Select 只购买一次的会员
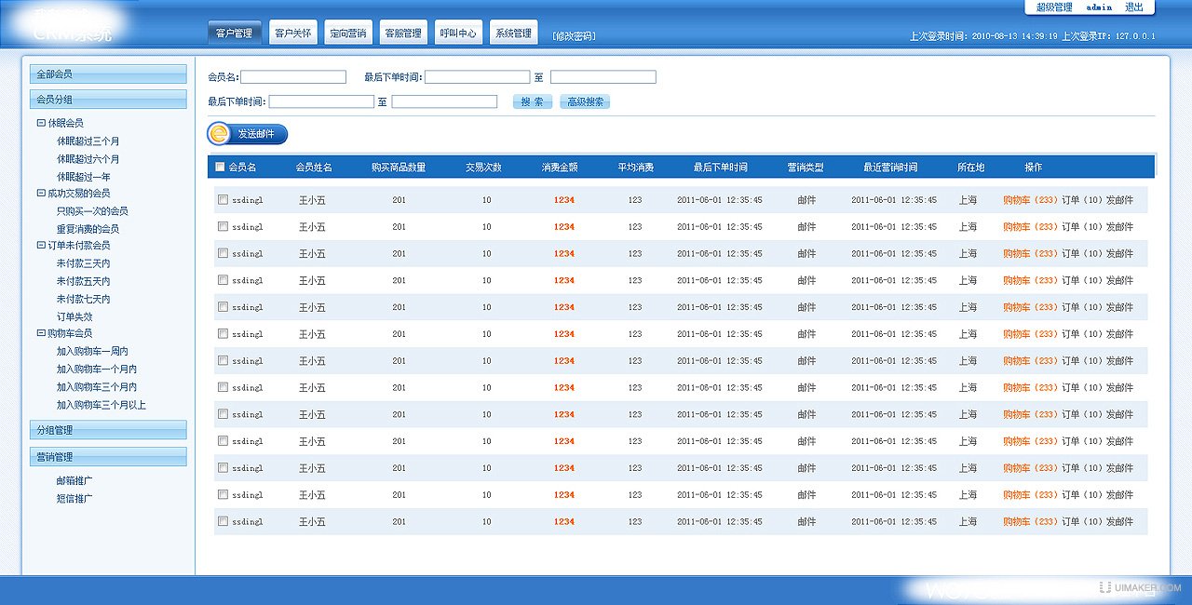The height and width of the screenshot is (605, 1192). point(92,211)
